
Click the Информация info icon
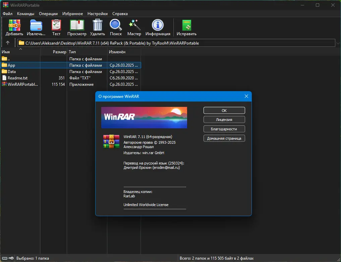tap(158, 25)
